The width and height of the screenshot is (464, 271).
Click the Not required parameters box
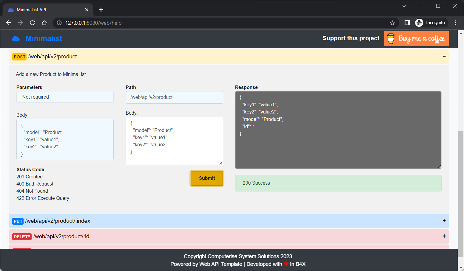(65, 97)
